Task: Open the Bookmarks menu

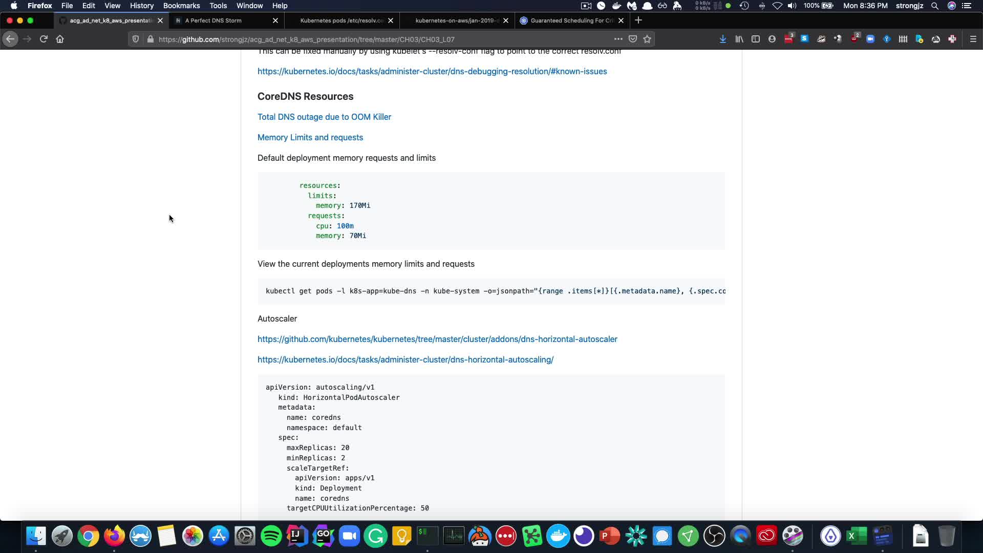Action: (181, 6)
